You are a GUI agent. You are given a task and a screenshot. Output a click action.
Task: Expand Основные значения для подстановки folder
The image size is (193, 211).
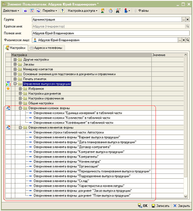click(15, 74)
